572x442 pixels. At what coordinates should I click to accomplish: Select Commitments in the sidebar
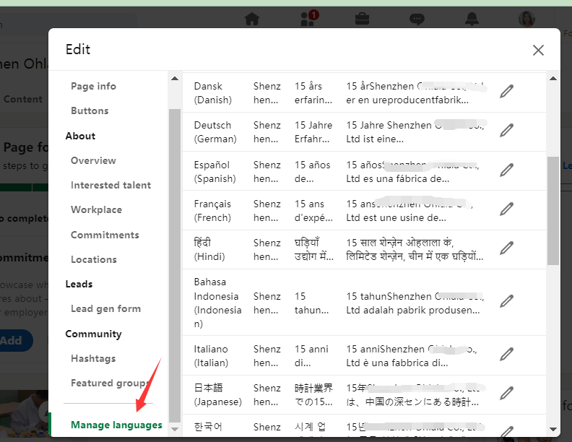click(x=105, y=235)
